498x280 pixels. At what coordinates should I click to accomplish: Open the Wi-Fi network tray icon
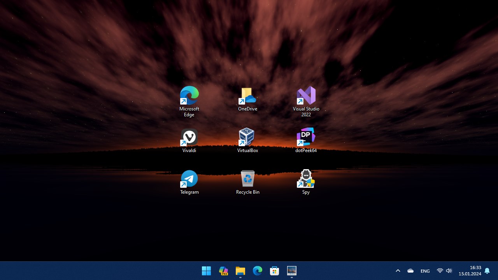(x=440, y=271)
